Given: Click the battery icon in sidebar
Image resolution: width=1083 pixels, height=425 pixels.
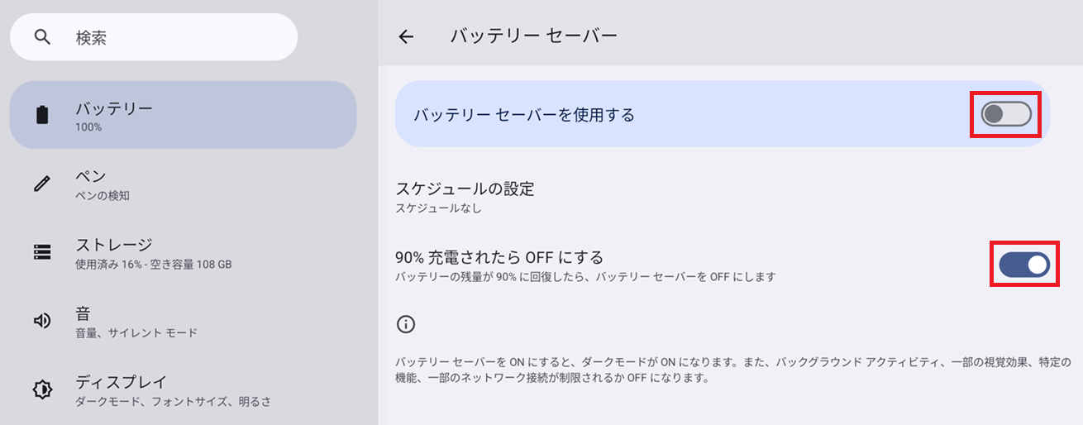Looking at the screenshot, I should pos(42,115).
